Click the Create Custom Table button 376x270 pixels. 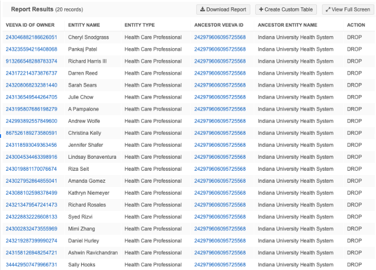click(x=286, y=9)
